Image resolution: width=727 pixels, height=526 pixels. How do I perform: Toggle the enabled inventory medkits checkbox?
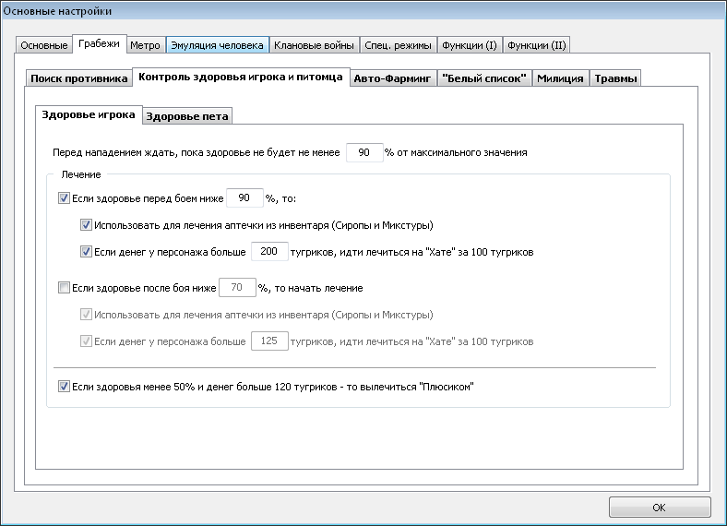click(86, 225)
